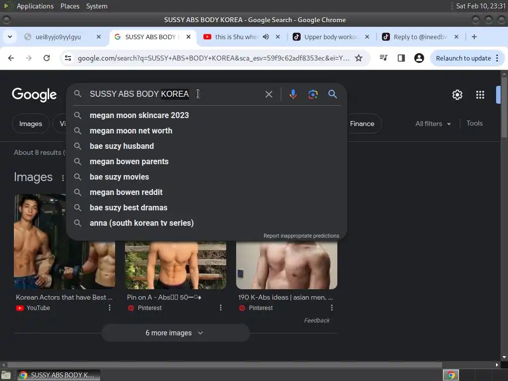Viewport: 508px width, 381px height.
Task: Open the Pin on A - Abs thumbnail
Action: 176,265
